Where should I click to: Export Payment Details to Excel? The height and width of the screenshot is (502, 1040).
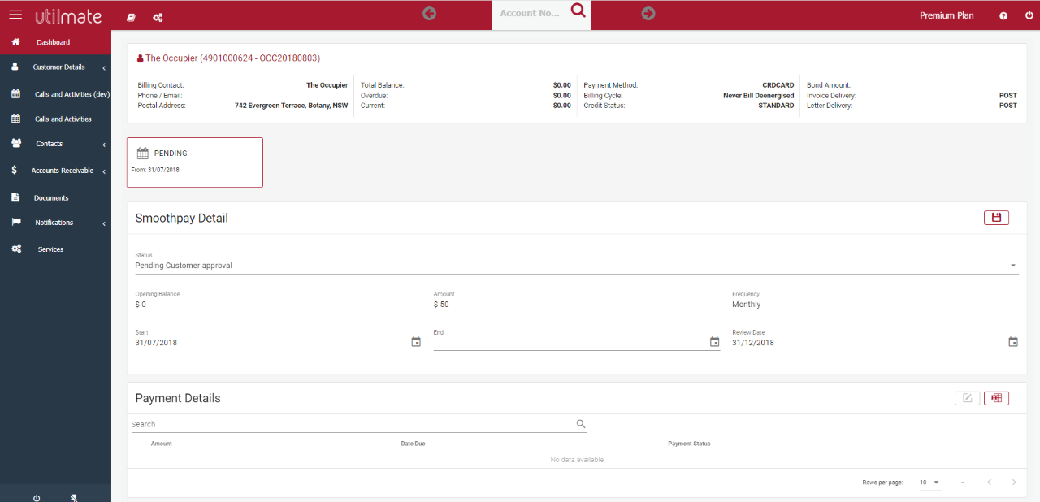point(996,398)
